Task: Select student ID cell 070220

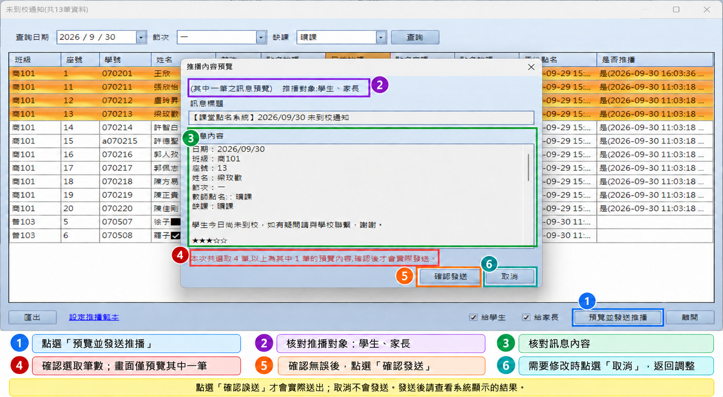Action: 125,208
